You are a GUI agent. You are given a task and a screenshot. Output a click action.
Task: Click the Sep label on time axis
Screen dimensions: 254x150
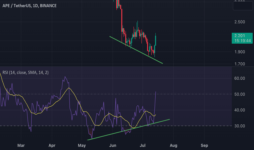tap(204, 145)
